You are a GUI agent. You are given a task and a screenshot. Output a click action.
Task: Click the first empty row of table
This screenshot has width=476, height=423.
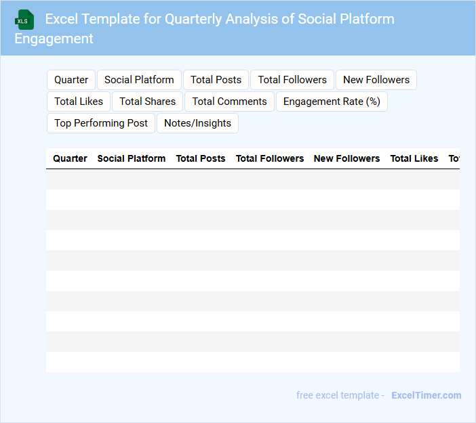click(252, 179)
